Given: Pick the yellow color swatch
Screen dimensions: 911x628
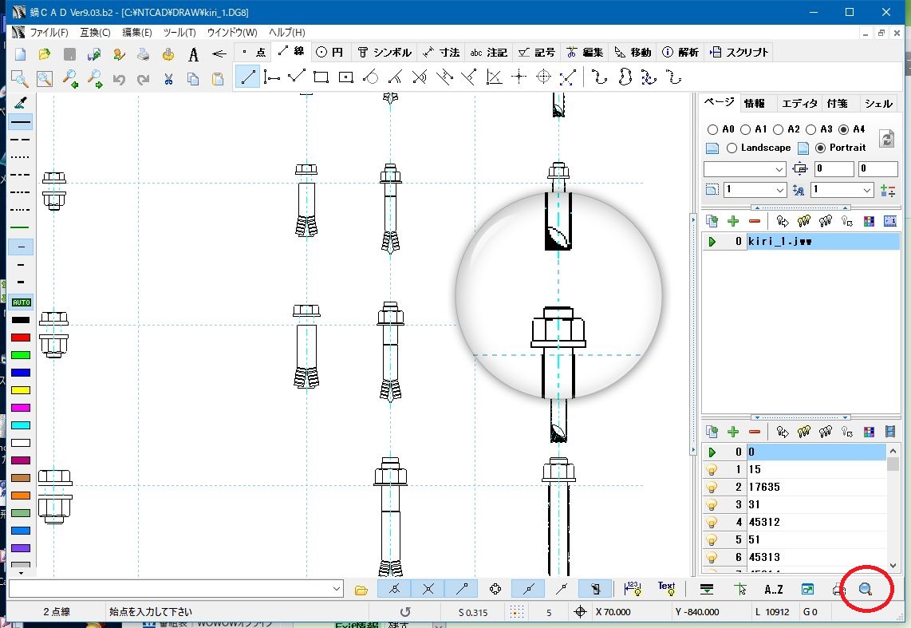Looking at the screenshot, I should coord(21,390).
